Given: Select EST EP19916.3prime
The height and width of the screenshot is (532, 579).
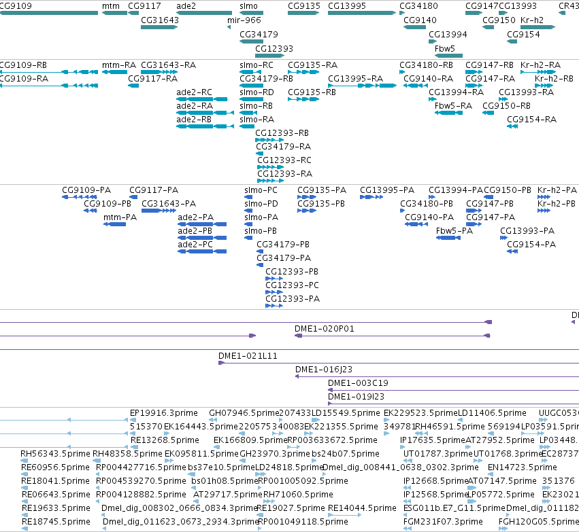Looking at the screenshot, I should [133, 420].
